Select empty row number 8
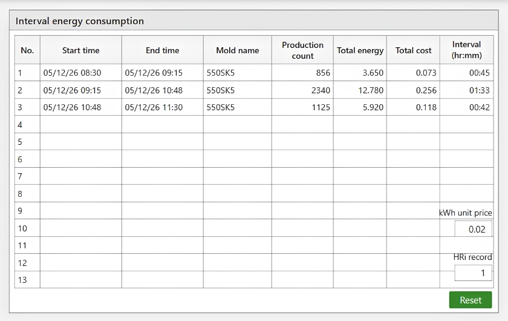508x321 pixels. (x=20, y=194)
